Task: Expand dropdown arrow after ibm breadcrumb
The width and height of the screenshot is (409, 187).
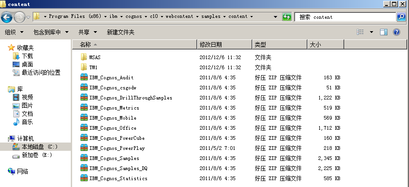Action: [x=121, y=16]
